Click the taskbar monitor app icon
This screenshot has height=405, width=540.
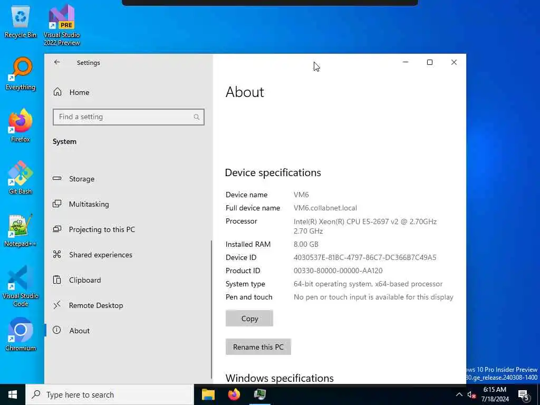(x=259, y=394)
